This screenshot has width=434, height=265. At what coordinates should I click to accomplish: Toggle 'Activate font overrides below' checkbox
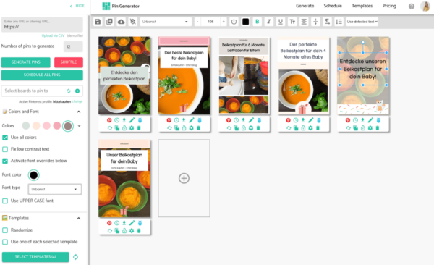(5, 161)
